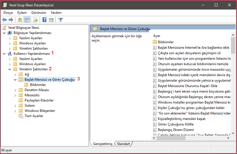Click the Ayar column header
The width and height of the screenshot is (237, 154).
156,36
